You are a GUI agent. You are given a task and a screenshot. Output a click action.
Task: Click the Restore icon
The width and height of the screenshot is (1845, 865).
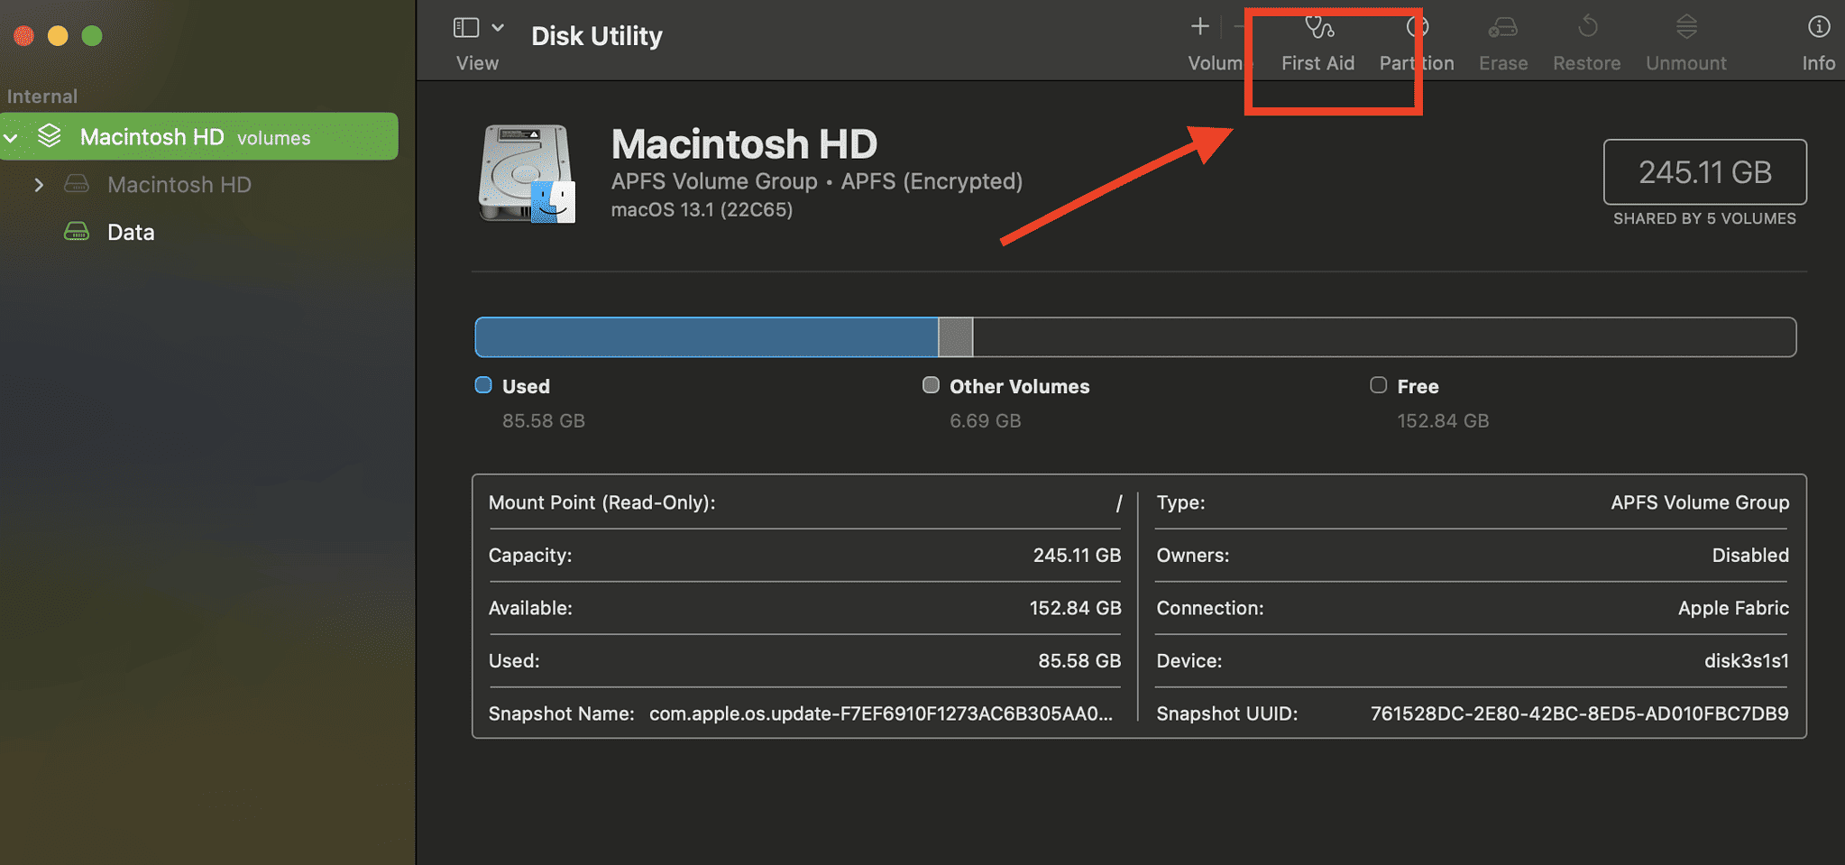pyautogui.click(x=1586, y=41)
